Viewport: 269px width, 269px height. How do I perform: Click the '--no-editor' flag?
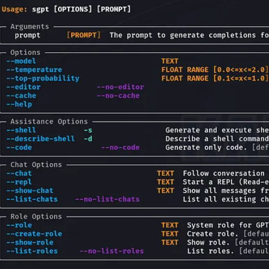click(121, 87)
